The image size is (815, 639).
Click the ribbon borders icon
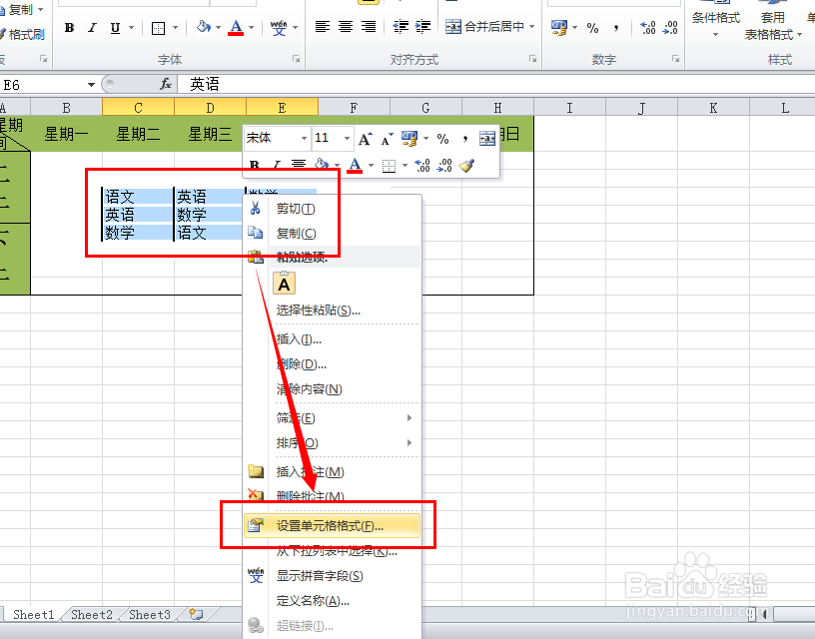click(158, 28)
